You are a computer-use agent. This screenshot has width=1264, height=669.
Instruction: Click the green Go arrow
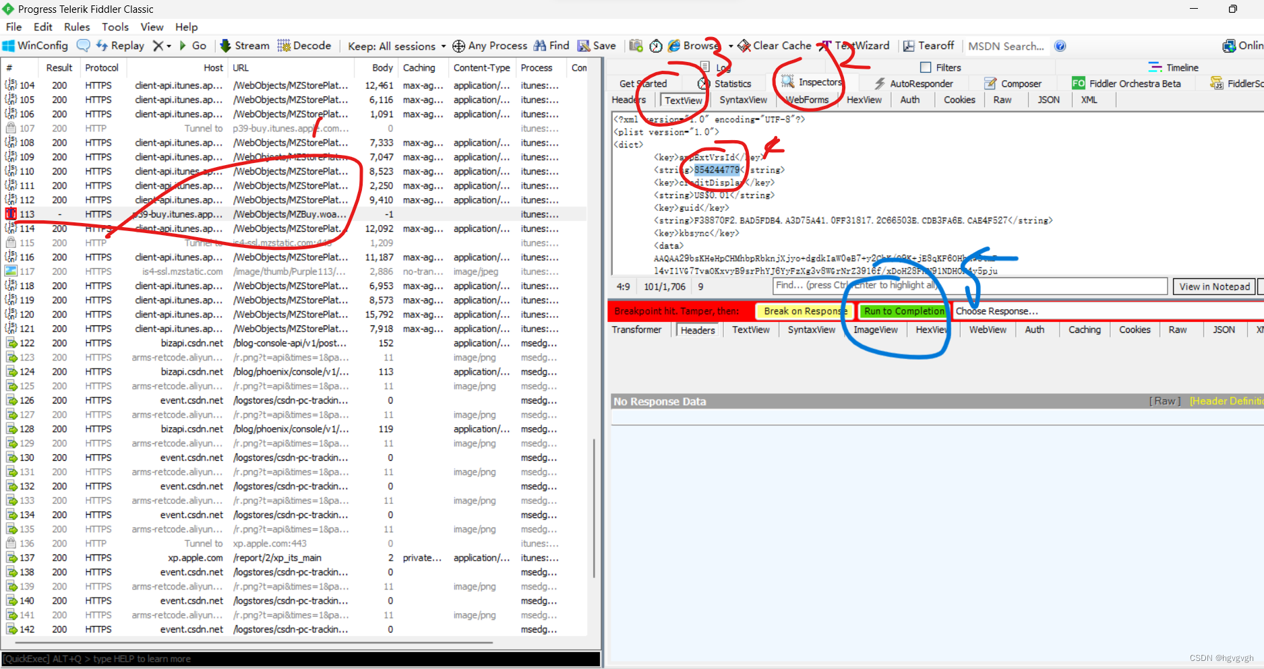coord(183,46)
